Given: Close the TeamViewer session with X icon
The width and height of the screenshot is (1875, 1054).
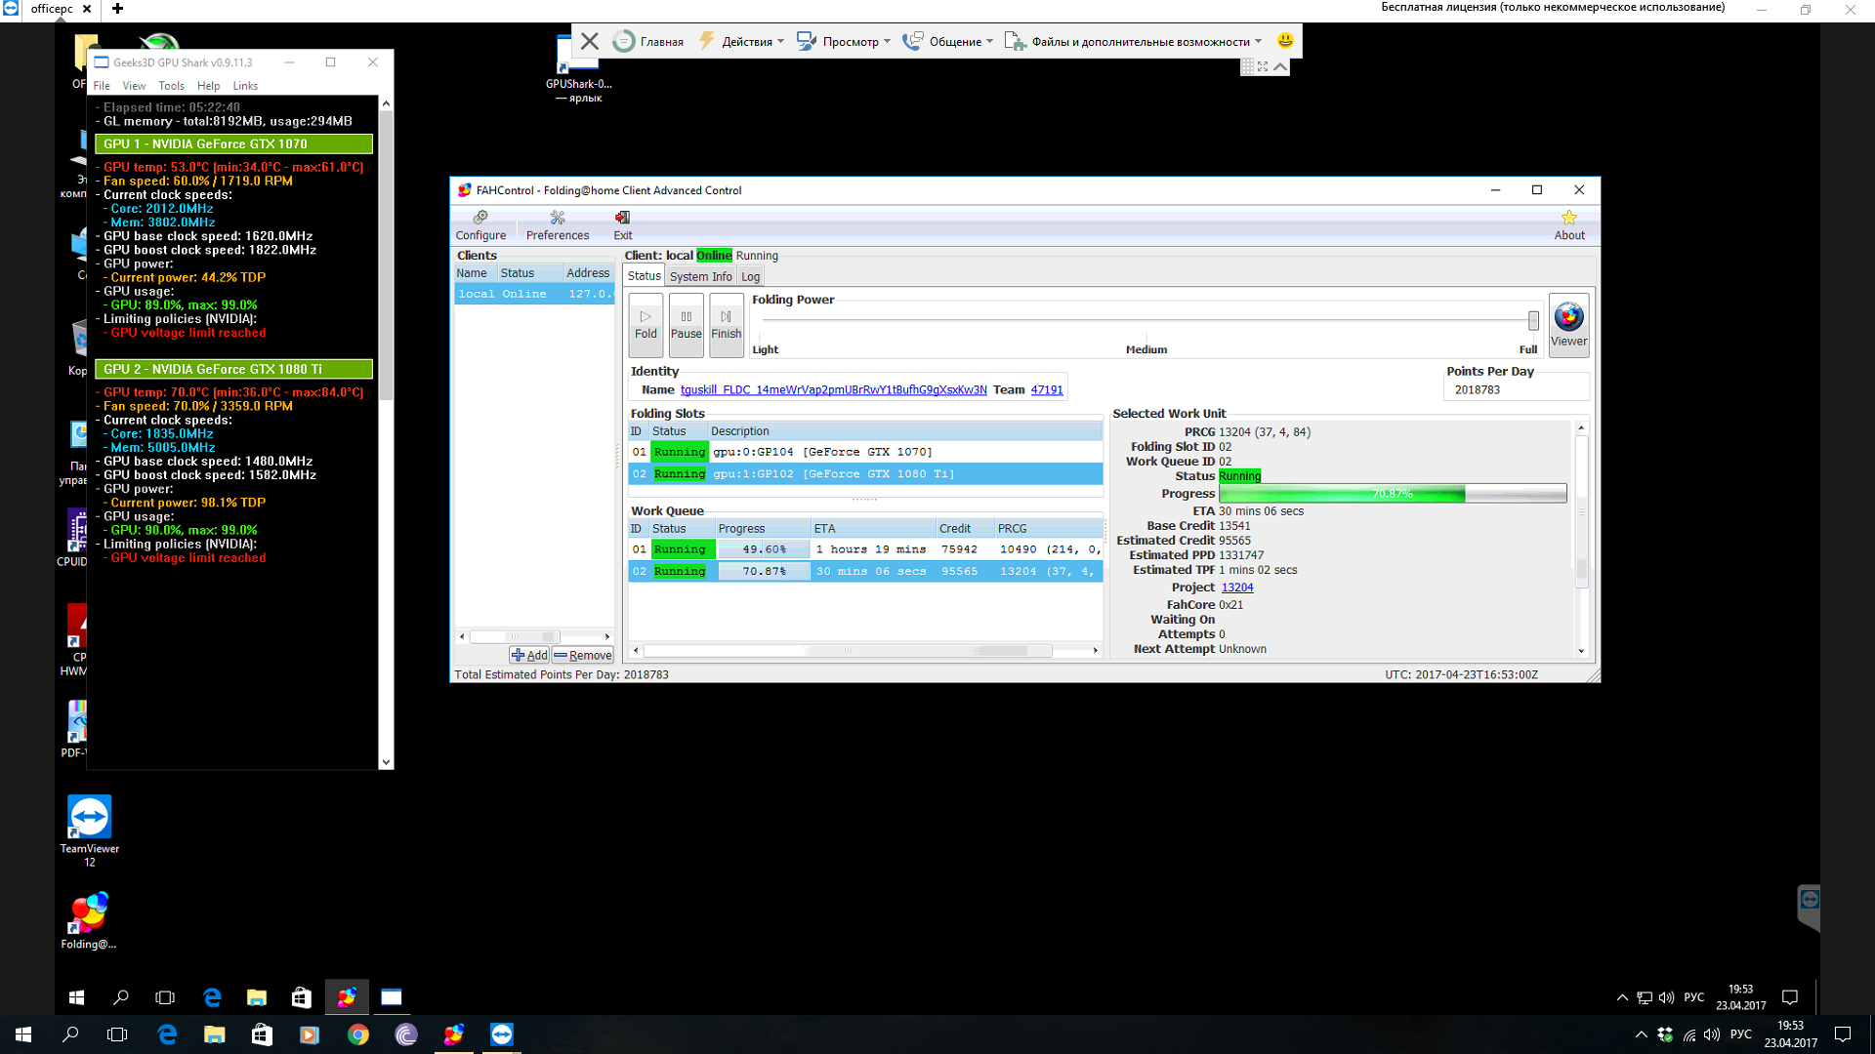Looking at the screenshot, I should point(590,41).
